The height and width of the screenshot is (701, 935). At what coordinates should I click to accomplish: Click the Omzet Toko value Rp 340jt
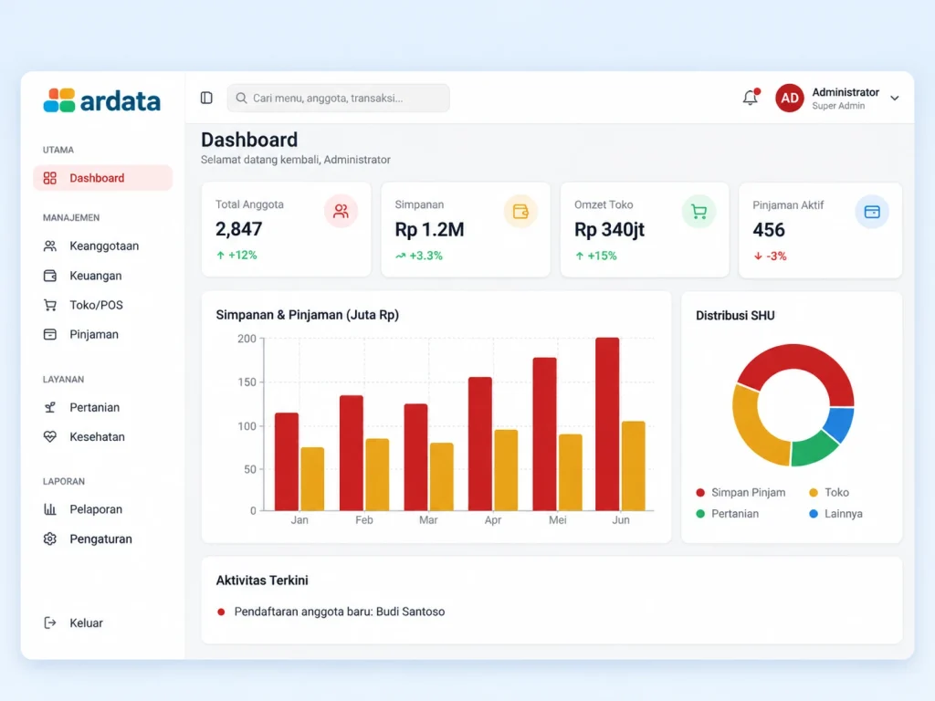click(x=609, y=229)
